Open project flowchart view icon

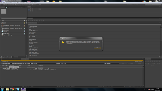[x=26, y=22]
